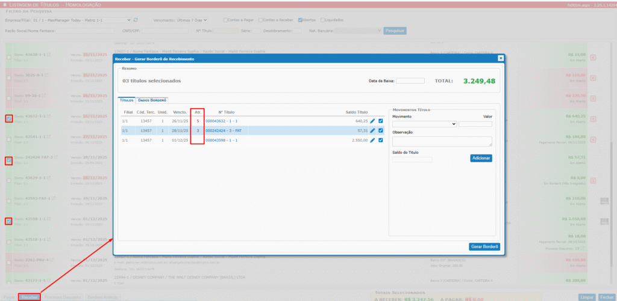
Task: Switch to the Dados Borderô tab
Action: pos(152,100)
